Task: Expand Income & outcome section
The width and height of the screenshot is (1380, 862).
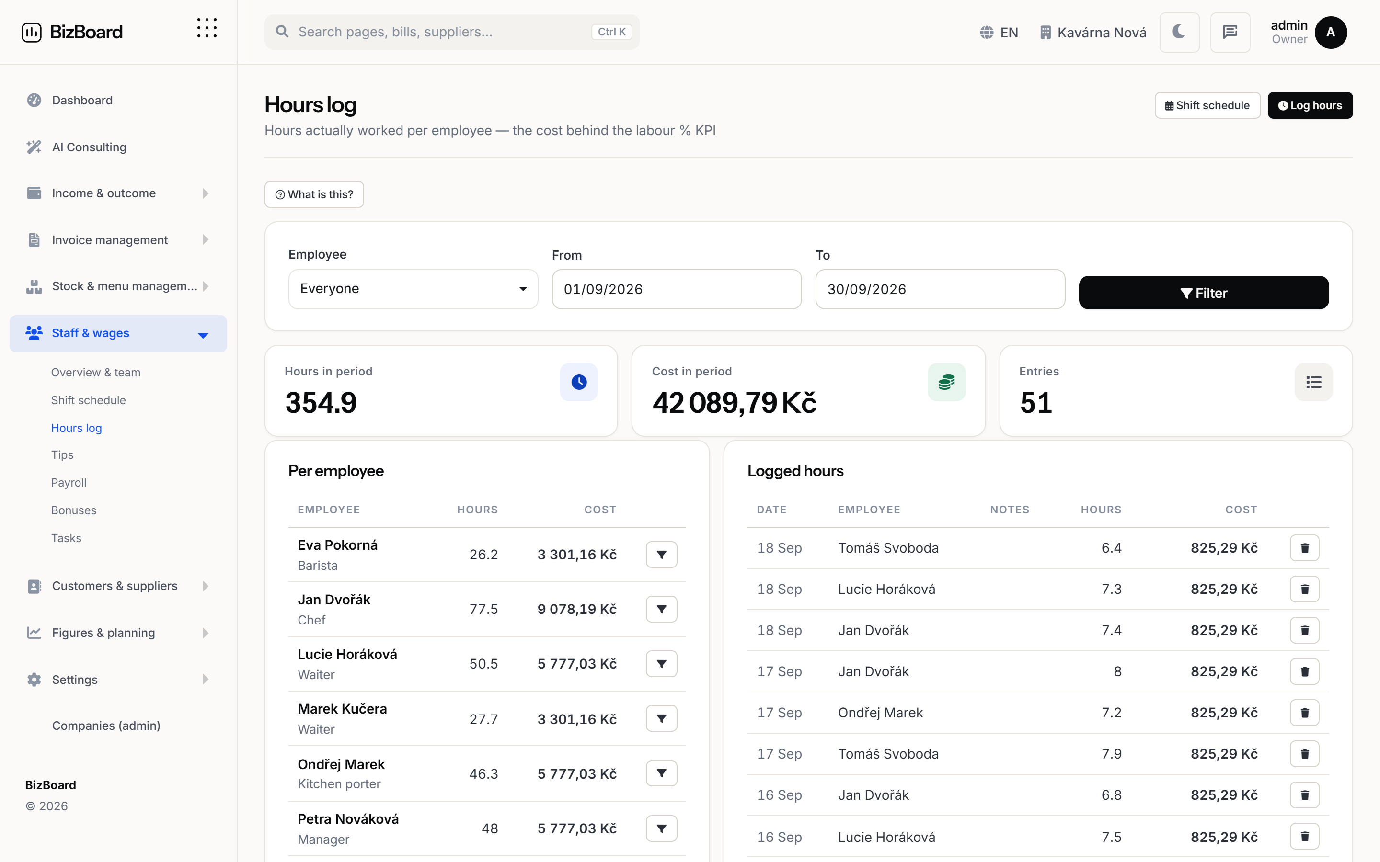Action: 118,193
